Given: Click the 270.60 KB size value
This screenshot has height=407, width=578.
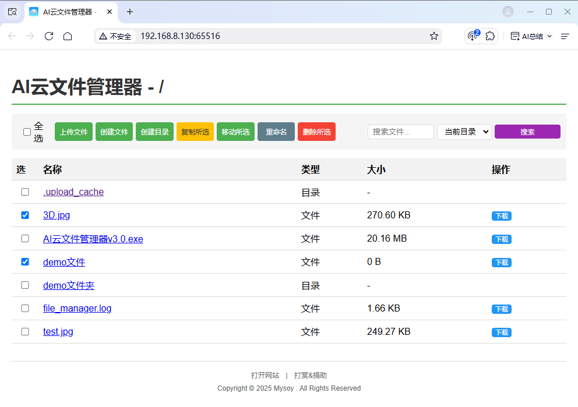Looking at the screenshot, I should tap(389, 215).
